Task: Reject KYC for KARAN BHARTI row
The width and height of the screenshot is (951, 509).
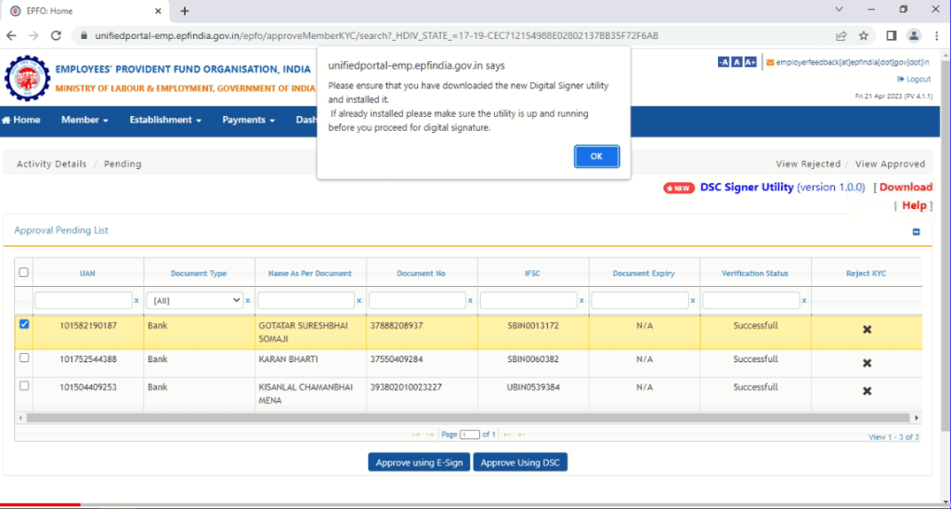Action: point(866,363)
